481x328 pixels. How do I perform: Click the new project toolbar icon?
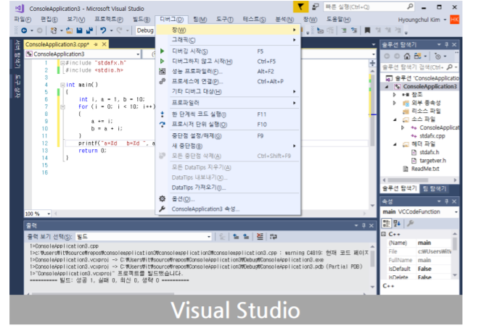coord(54,30)
